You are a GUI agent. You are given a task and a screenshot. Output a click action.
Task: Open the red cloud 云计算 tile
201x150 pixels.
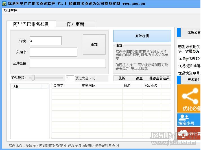click(x=189, y=133)
